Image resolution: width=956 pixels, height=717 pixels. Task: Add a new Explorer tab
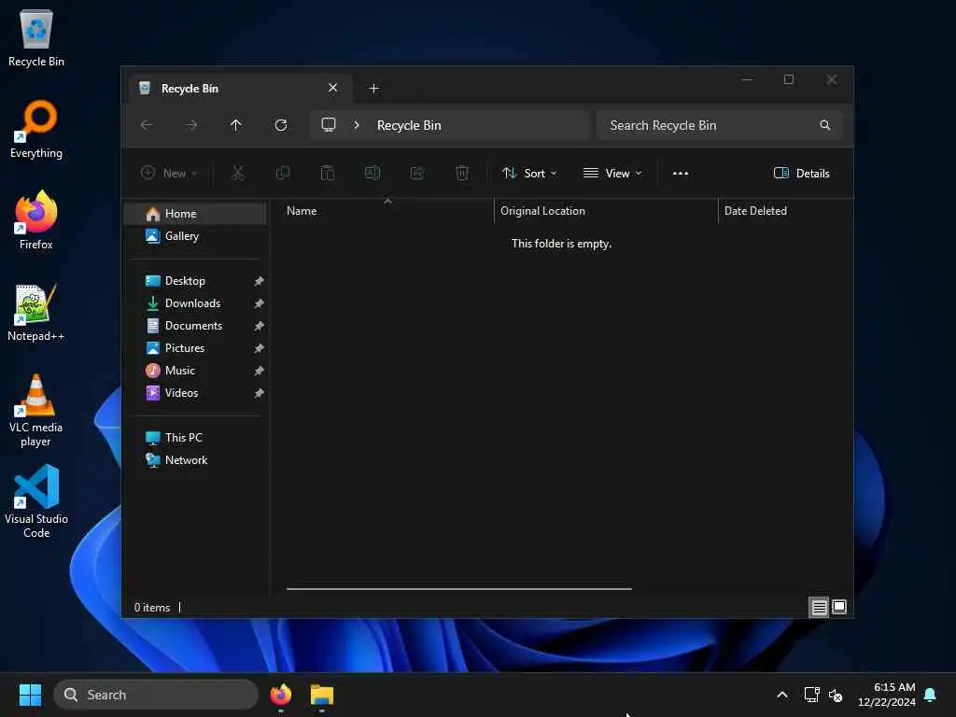click(x=373, y=89)
